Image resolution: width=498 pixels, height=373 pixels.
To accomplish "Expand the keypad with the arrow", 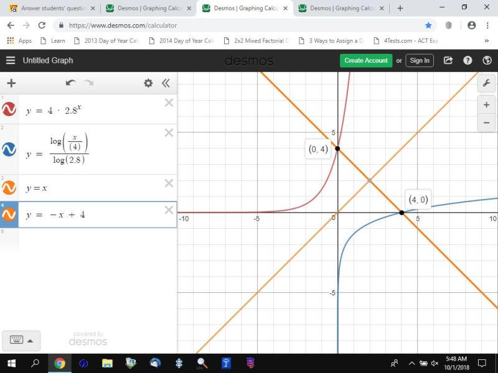I will 30,341.
